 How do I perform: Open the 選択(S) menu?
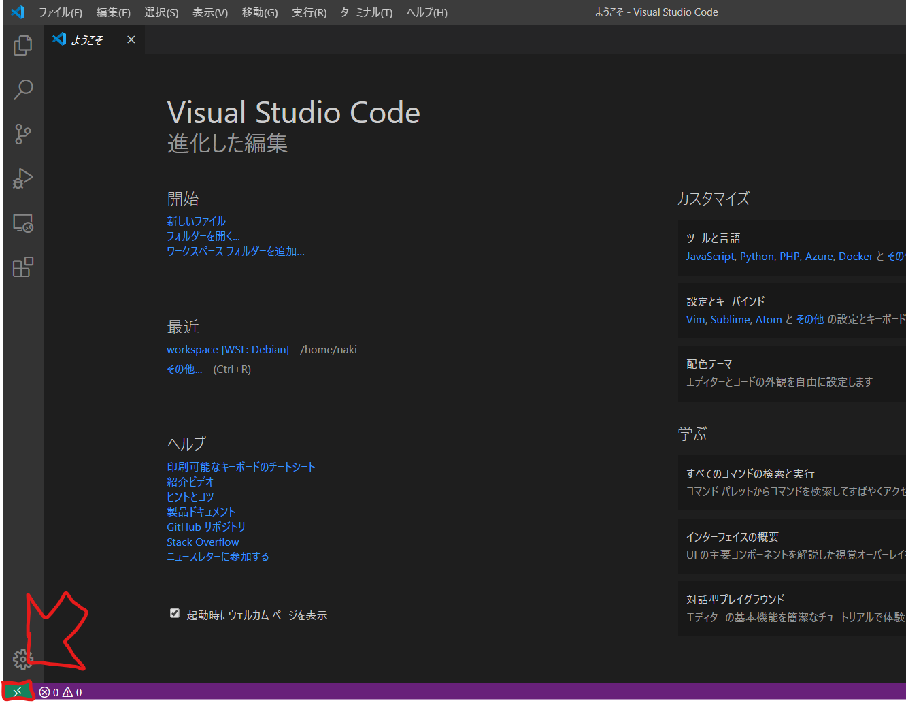(x=161, y=12)
